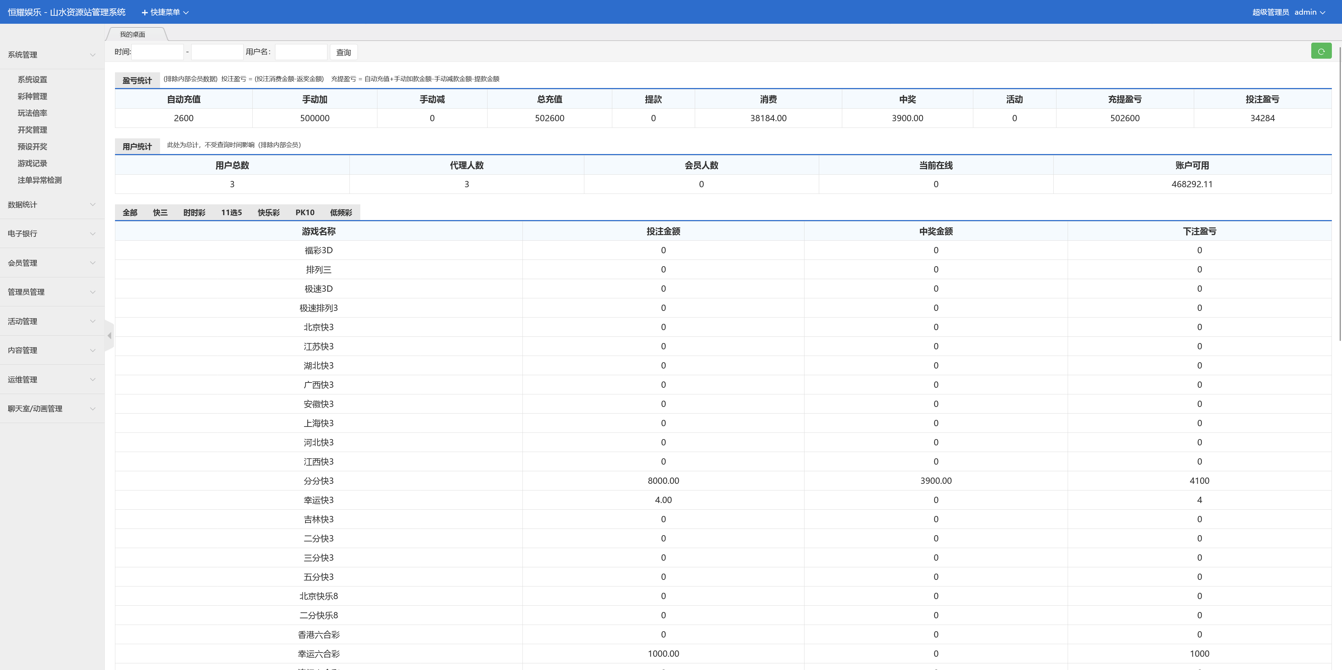Click the 查询 search button
This screenshot has width=1342, height=670.
click(343, 52)
